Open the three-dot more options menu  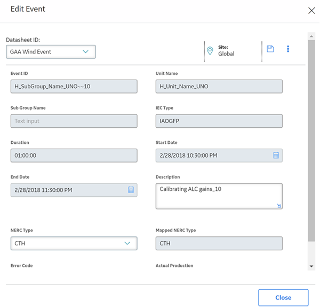(x=288, y=49)
